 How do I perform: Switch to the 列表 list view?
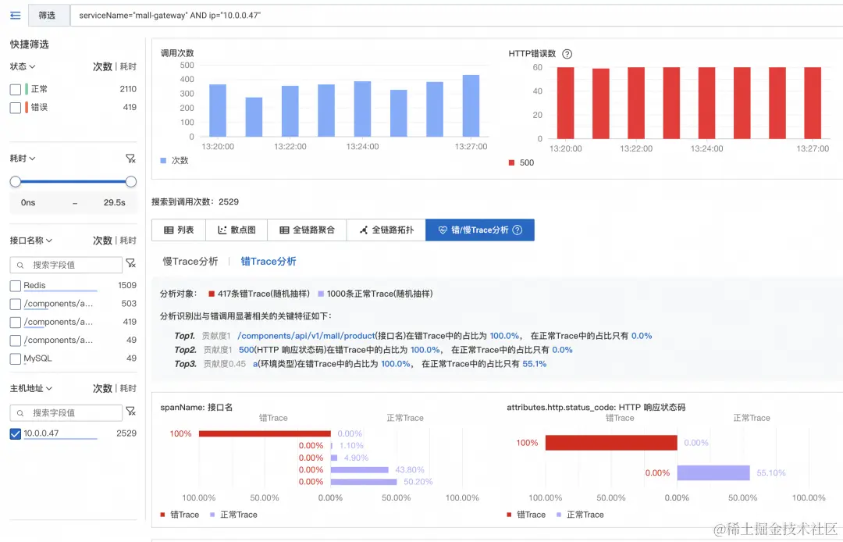pyautogui.click(x=179, y=230)
